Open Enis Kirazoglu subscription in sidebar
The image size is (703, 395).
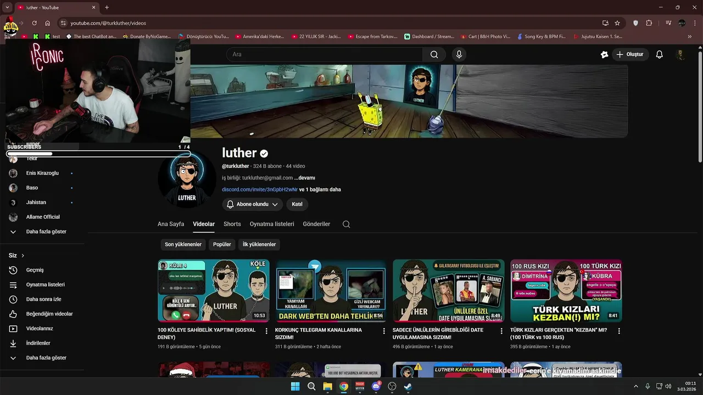click(x=42, y=173)
